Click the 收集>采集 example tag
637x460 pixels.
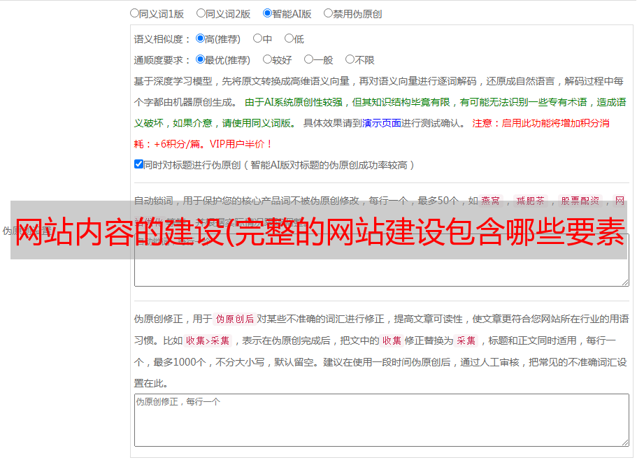[x=208, y=340]
